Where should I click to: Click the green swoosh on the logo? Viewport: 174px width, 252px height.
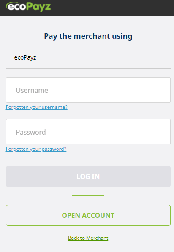[x=12, y=3]
